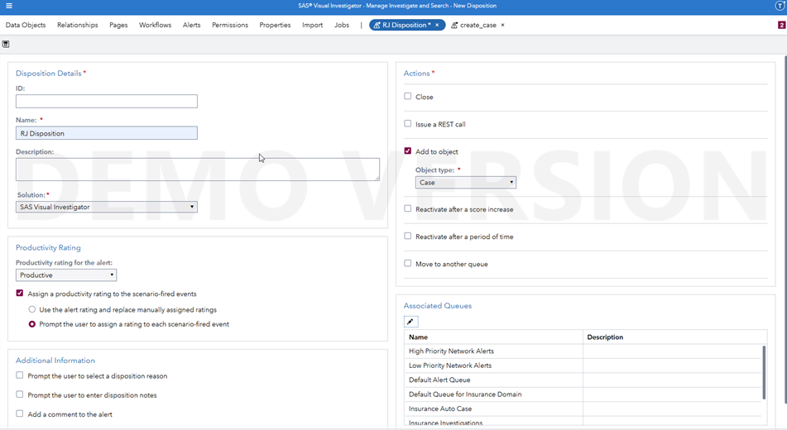Click the save disposition icon
The image size is (787, 430).
click(6, 44)
